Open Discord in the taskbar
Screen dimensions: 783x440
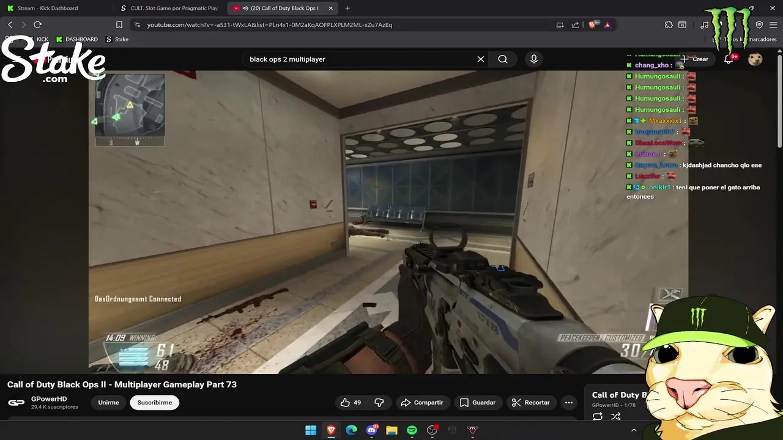point(371,430)
